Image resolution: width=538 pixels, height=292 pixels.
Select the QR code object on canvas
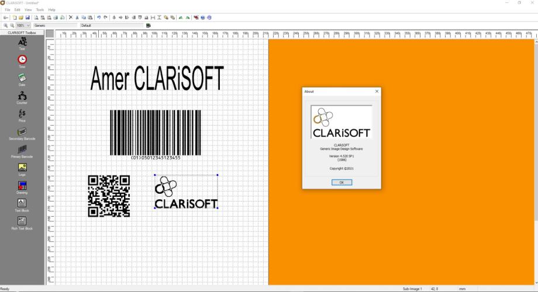click(109, 196)
